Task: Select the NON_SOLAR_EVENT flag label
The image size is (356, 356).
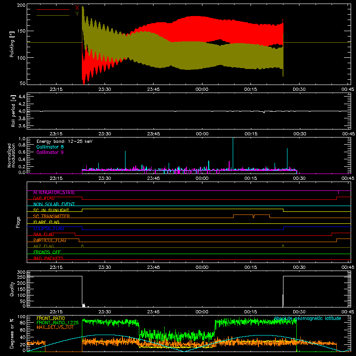Action: tap(54, 204)
